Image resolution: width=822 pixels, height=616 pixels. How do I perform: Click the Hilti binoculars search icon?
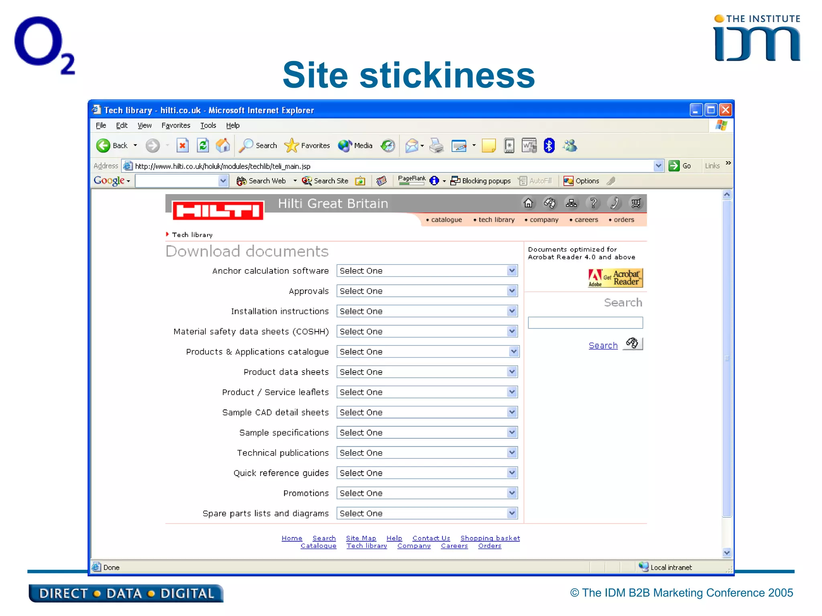click(550, 203)
